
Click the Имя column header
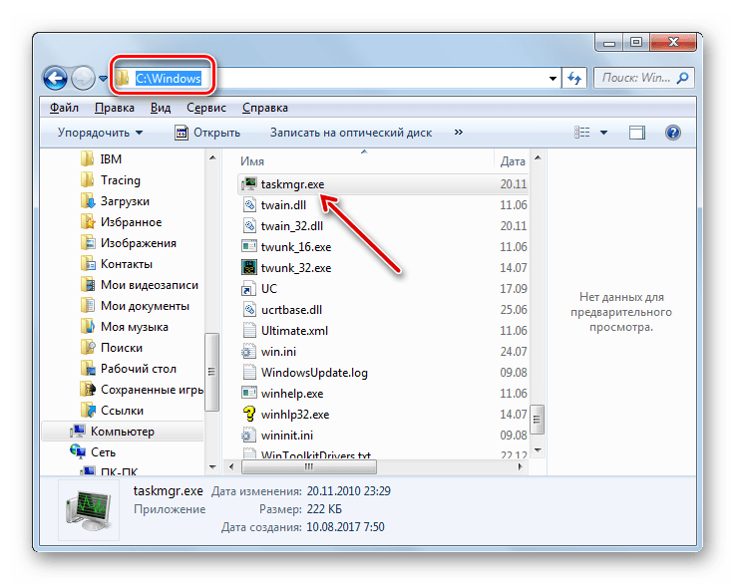click(252, 161)
